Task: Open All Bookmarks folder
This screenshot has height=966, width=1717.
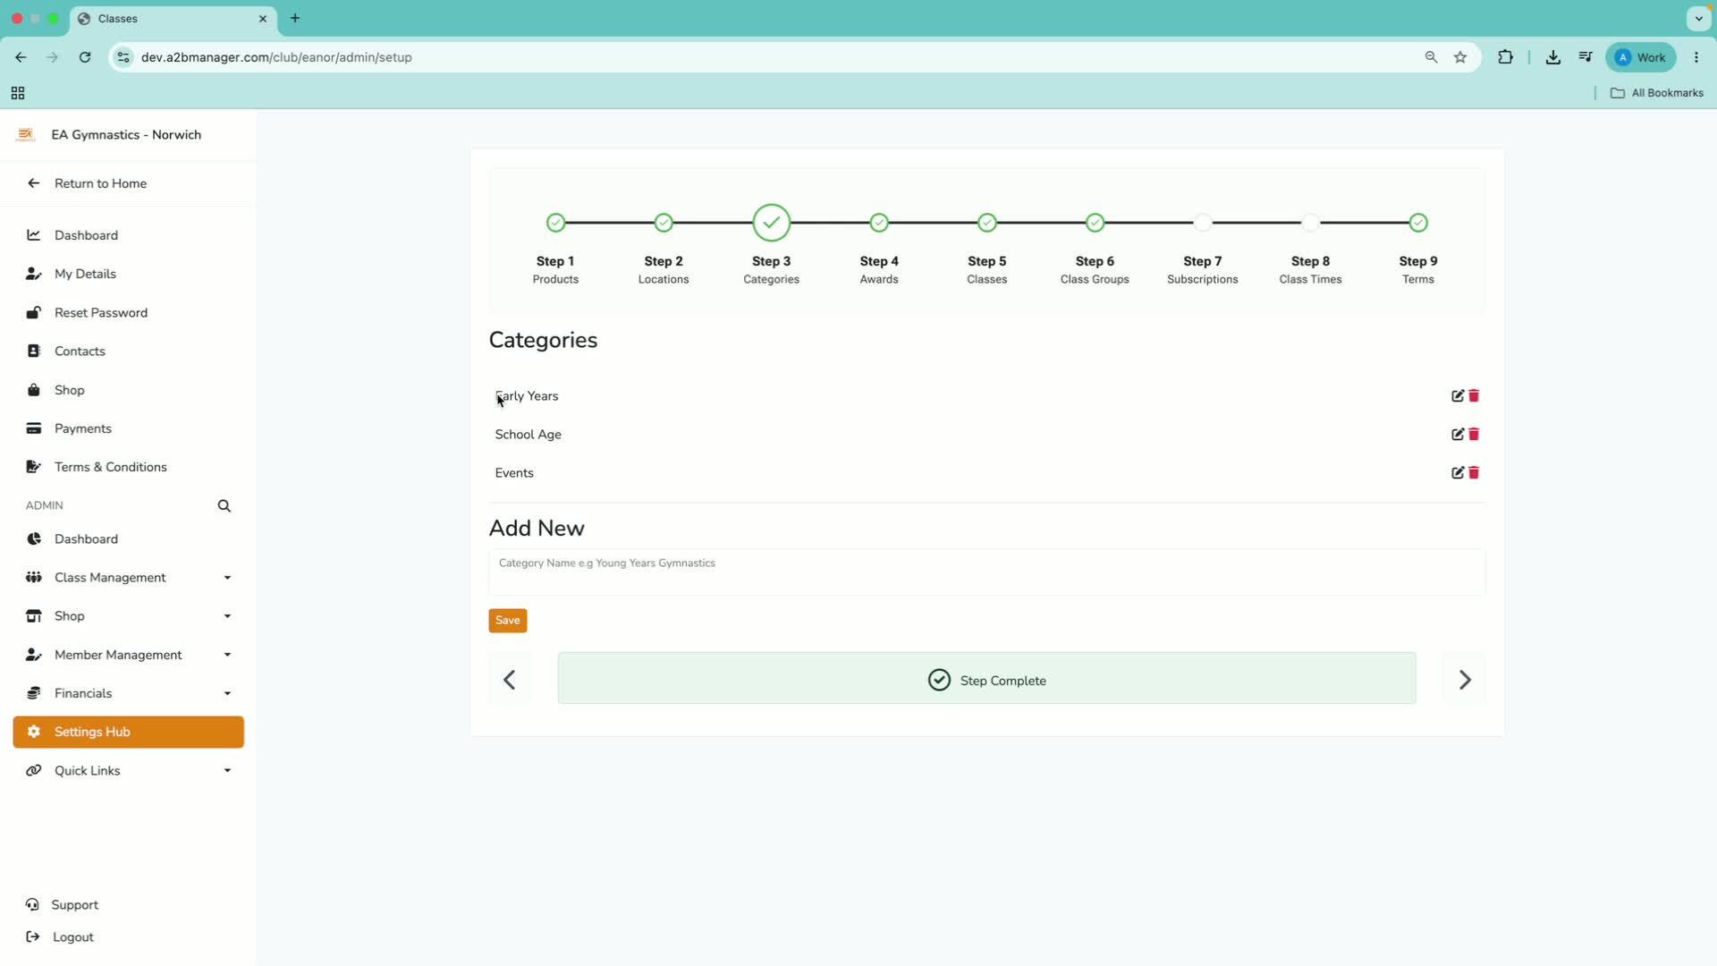Action: pos(1657,93)
